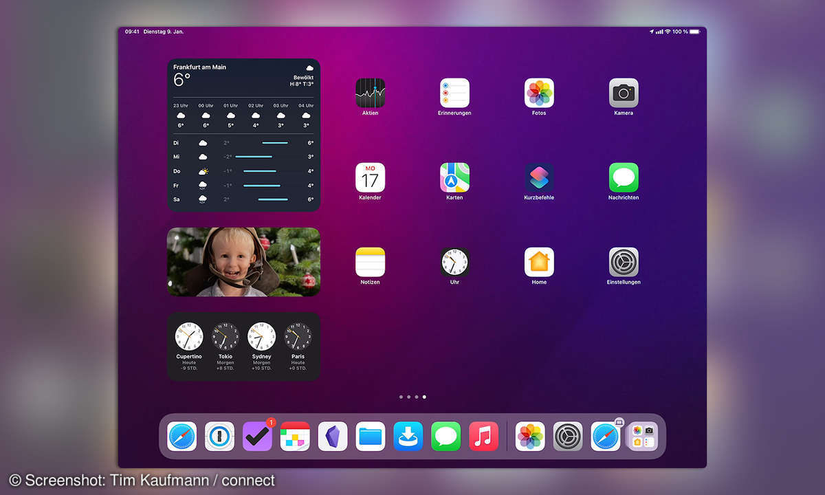Tap the location arrow in the status bar

[652, 32]
